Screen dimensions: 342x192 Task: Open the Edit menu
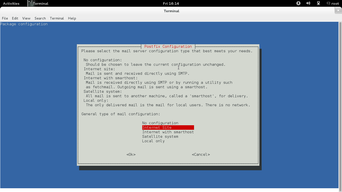point(15,18)
